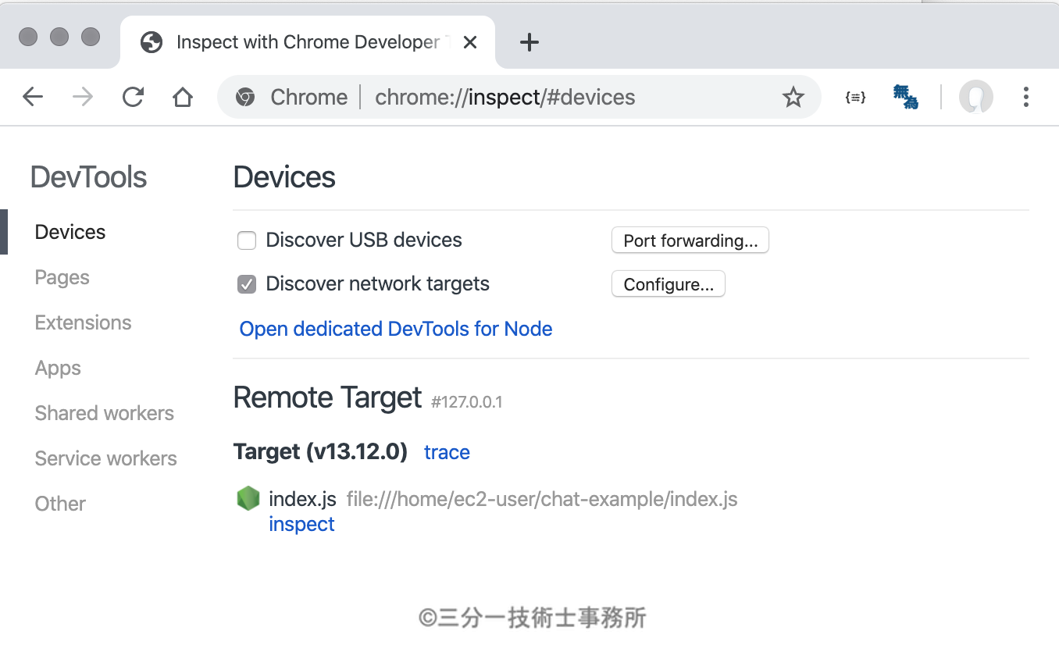Click the trace link beside Target
Image resolution: width=1059 pixels, height=645 pixels.
(x=447, y=452)
